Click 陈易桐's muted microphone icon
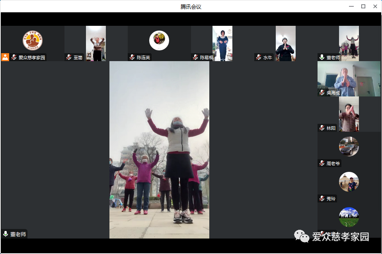382x254 pixels. (195, 57)
